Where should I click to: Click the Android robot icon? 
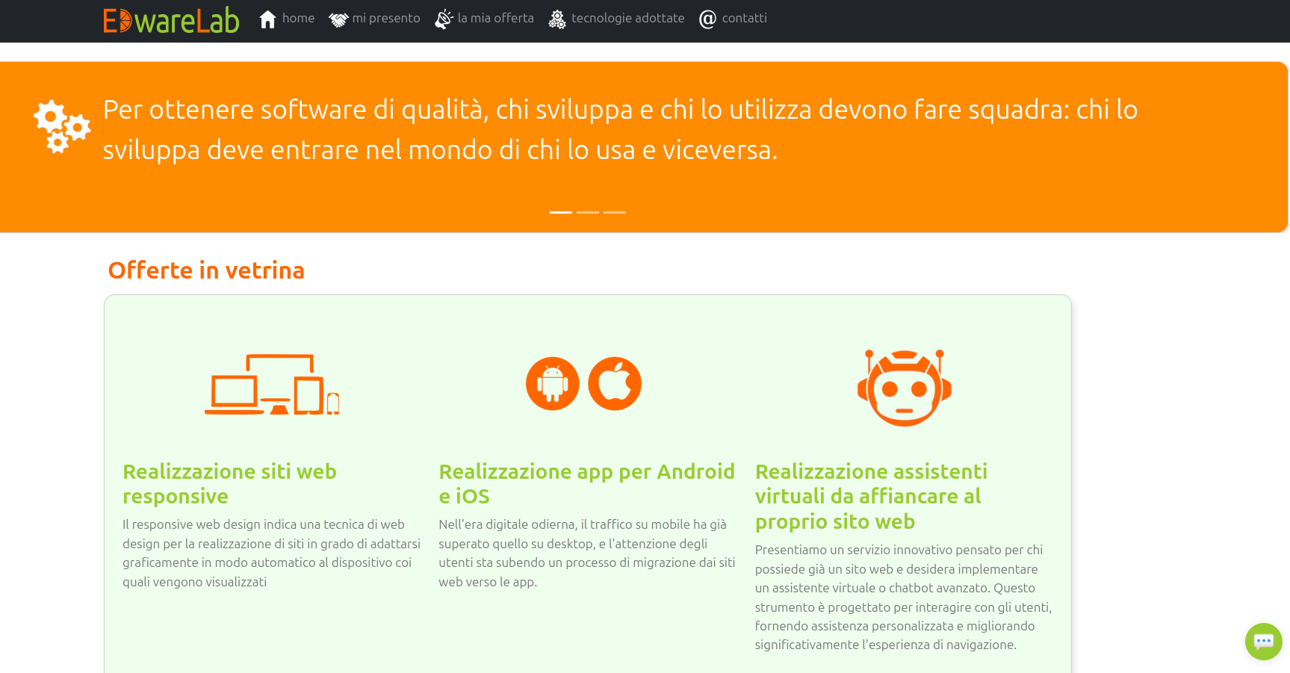[x=553, y=384]
